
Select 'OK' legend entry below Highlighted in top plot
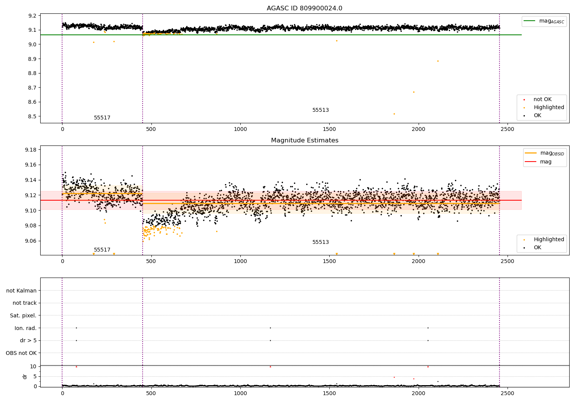[533, 116]
